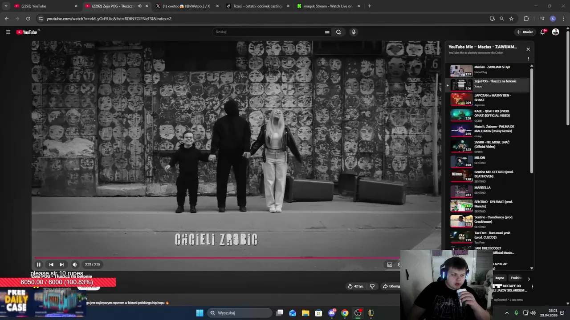
Task: Open the Windows Start menu
Action: pos(199,313)
